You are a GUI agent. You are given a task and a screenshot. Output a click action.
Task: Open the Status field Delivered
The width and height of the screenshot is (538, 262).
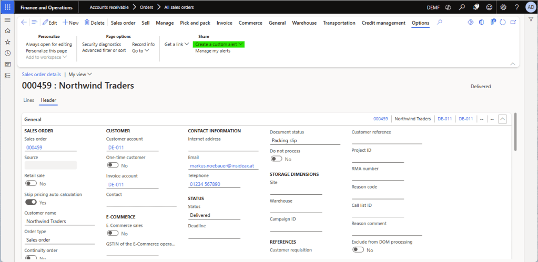(x=214, y=215)
